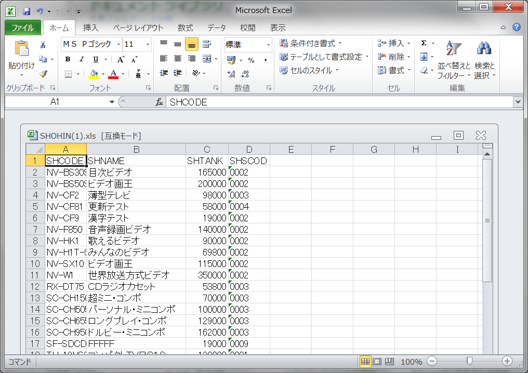Click Undo icon in quick access toolbar

click(40, 11)
